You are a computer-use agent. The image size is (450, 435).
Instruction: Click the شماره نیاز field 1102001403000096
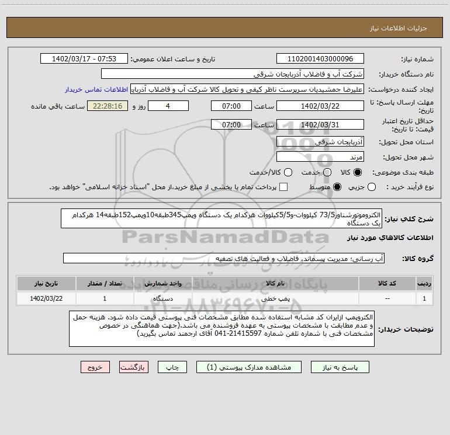pos(320,59)
